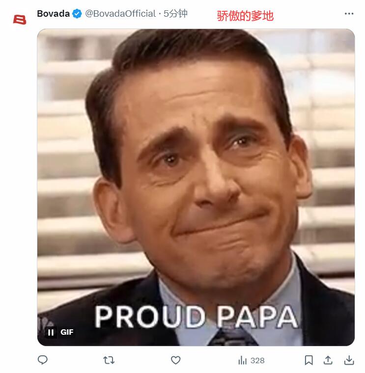Open the tweet via 5分钟 timestamp
The image size is (365, 373).
point(175,14)
